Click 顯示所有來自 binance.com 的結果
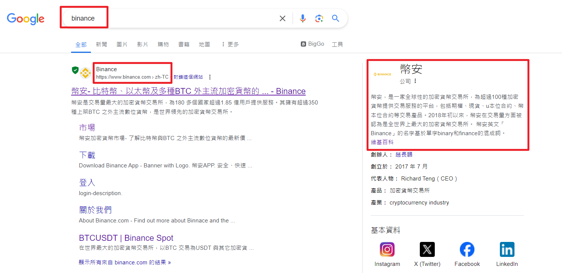The image size is (562, 273). point(125,263)
